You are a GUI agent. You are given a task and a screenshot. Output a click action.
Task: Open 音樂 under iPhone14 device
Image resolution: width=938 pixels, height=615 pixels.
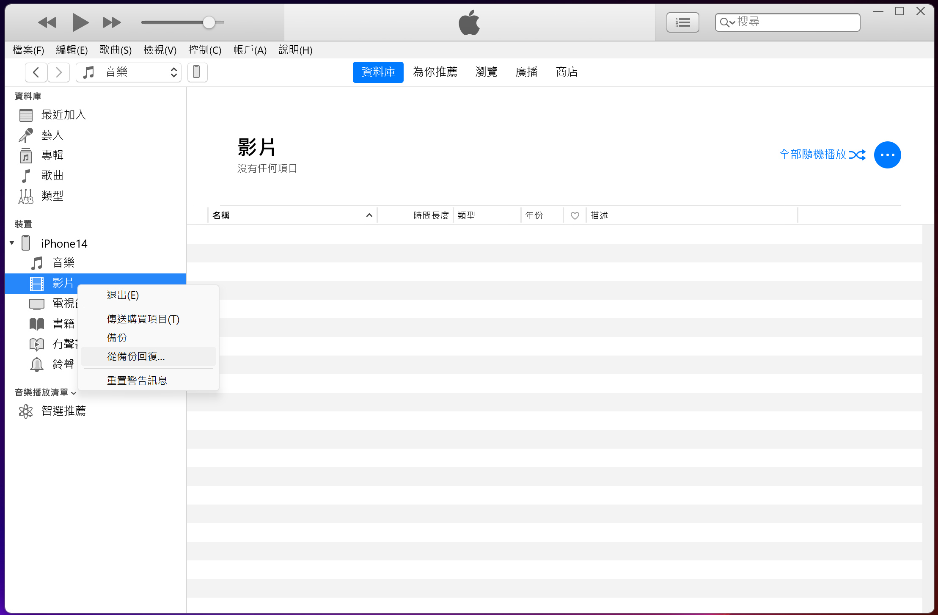tap(63, 263)
